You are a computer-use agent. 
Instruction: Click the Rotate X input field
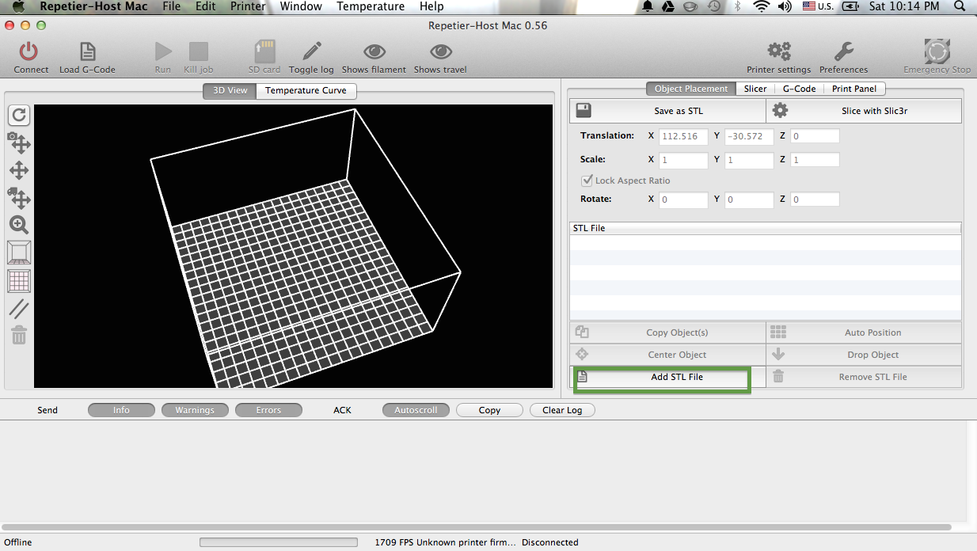point(683,199)
